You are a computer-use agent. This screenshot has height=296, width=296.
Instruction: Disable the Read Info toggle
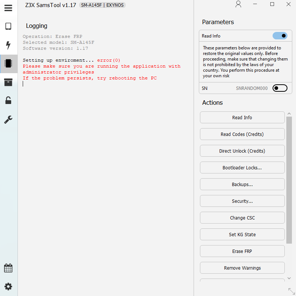[280, 36]
